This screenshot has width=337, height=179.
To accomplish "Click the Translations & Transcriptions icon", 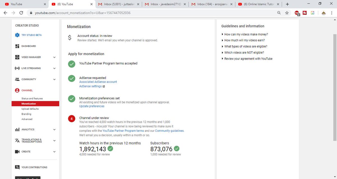I will click(17, 141).
